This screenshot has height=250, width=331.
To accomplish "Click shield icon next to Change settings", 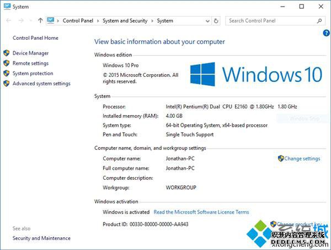I will [281, 158].
